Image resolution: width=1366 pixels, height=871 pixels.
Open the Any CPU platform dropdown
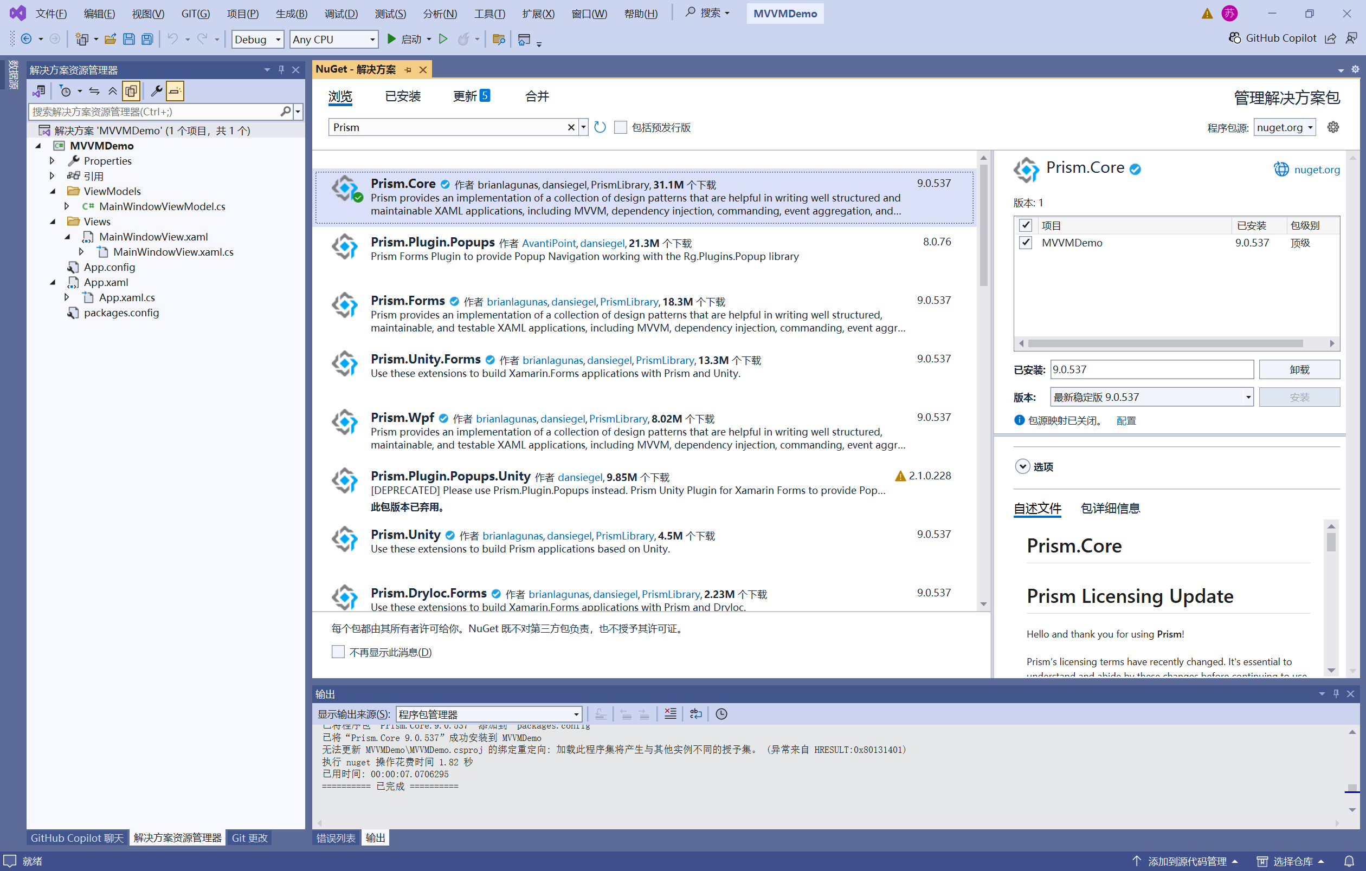(x=333, y=39)
